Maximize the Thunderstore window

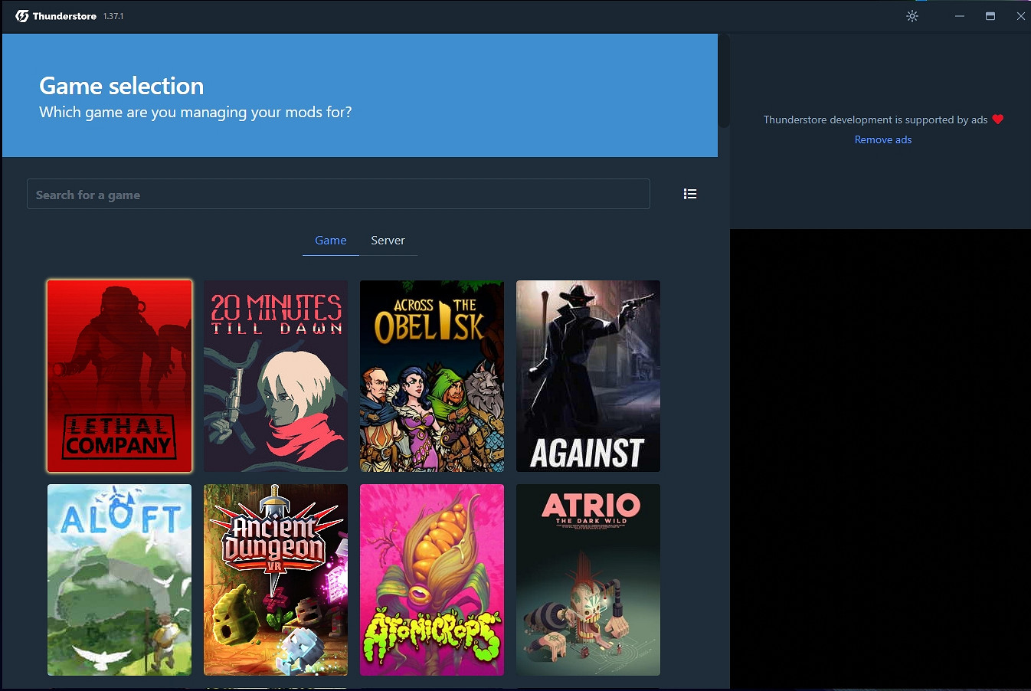(x=990, y=16)
